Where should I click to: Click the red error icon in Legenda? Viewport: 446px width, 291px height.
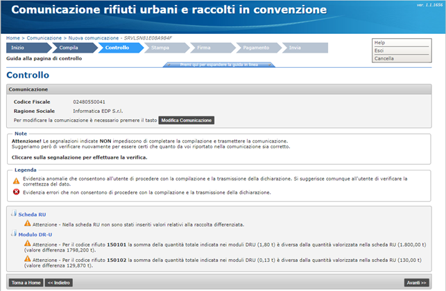click(16, 192)
